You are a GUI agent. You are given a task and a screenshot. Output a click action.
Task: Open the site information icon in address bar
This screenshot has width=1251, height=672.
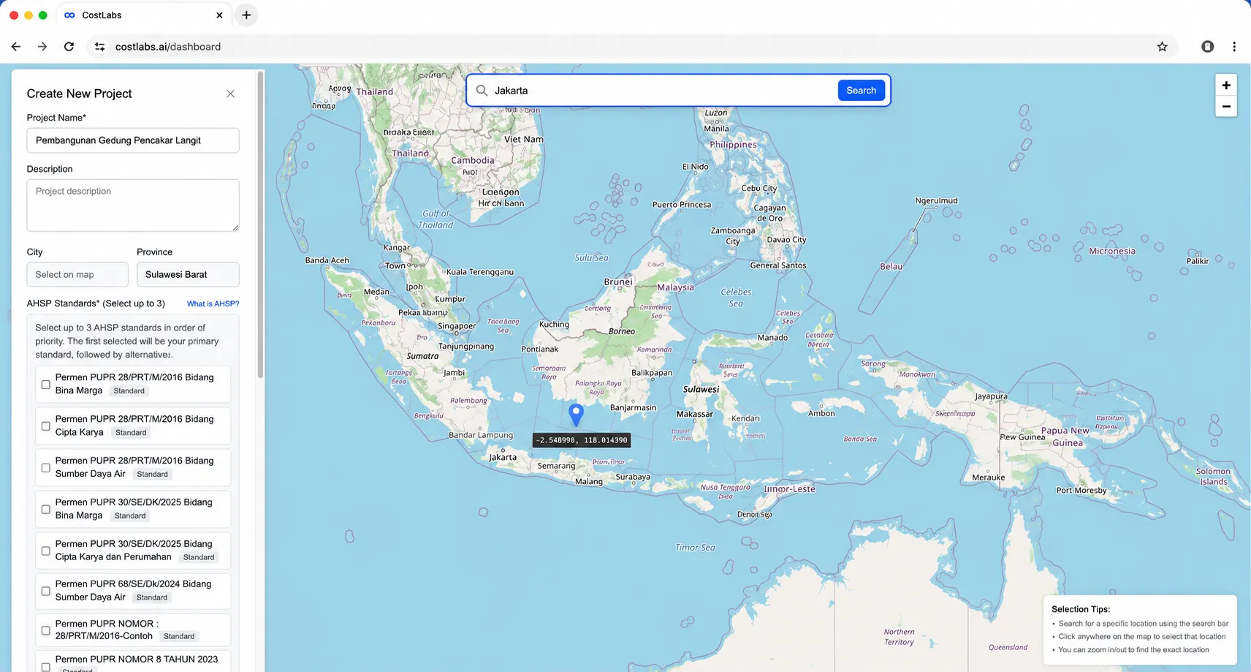99,47
